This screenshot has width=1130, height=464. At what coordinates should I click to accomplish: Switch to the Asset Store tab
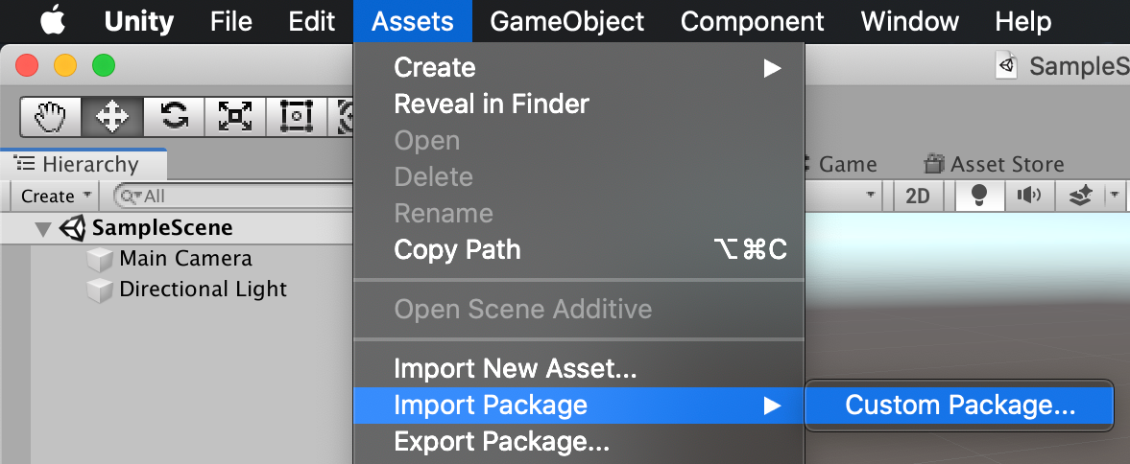[x=994, y=165]
